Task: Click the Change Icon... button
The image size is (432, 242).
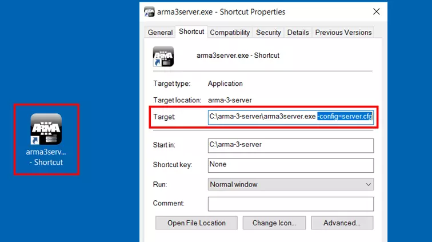Action: [x=274, y=223]
